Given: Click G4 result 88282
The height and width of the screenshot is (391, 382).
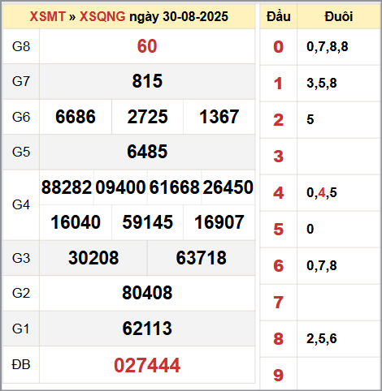Looking at the screenshot, I should pyautogui.click(x=67, y=187).
